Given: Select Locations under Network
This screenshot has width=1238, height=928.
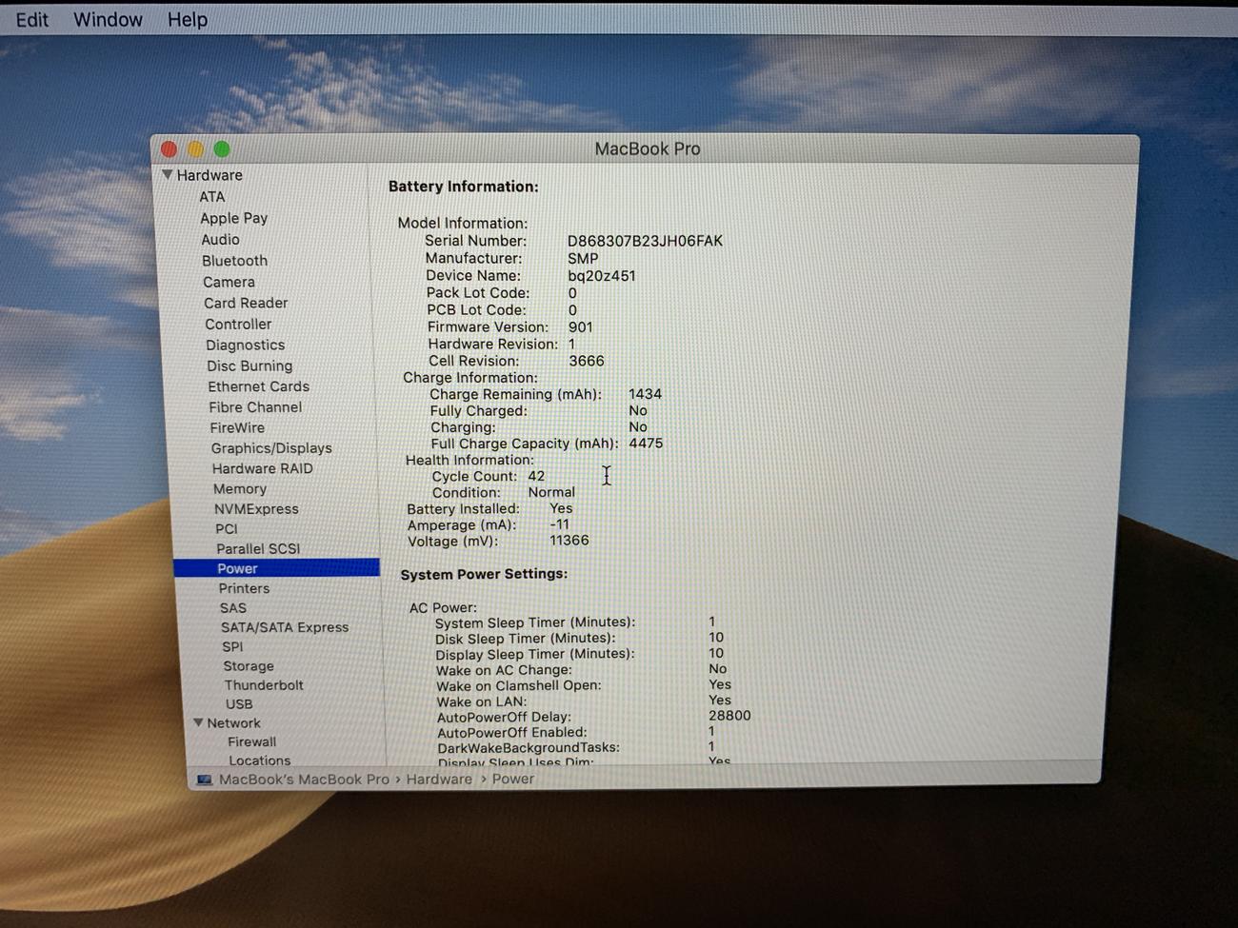Looking at the screenshot, I should click(259, 760).
